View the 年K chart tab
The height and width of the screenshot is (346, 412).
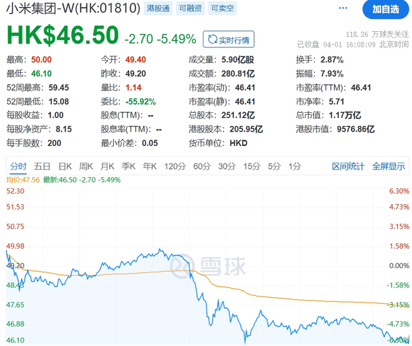coord(150,166)
